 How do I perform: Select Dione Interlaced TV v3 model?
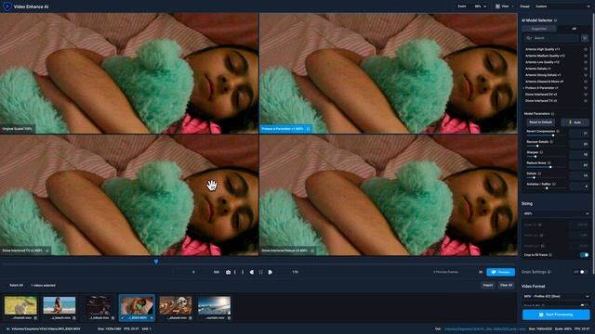(x=541, y=101)
